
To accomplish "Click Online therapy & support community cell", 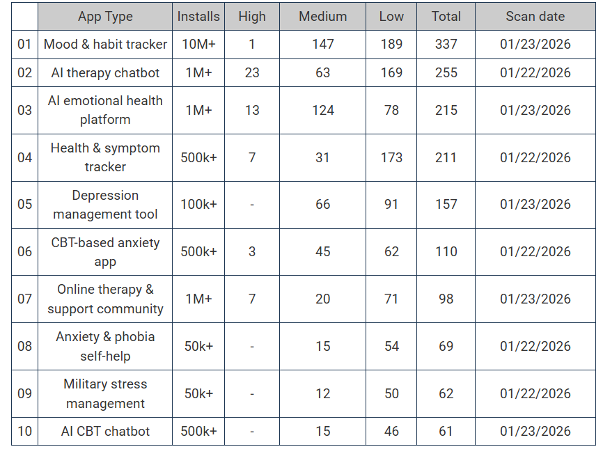I will [x=105, y=299].
